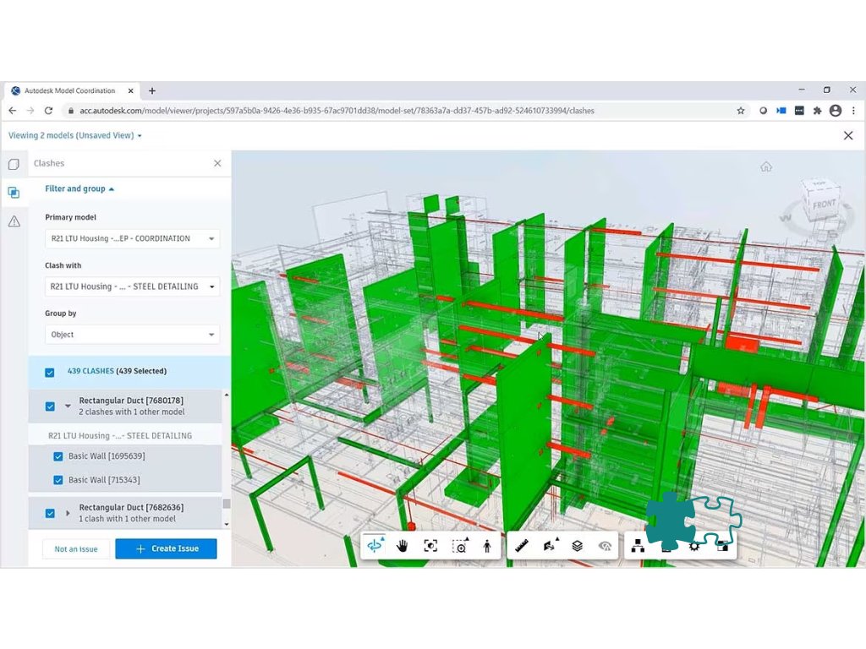Activate the Pan hand tool
Screen dimensions: 866x649
pos(403,546)
